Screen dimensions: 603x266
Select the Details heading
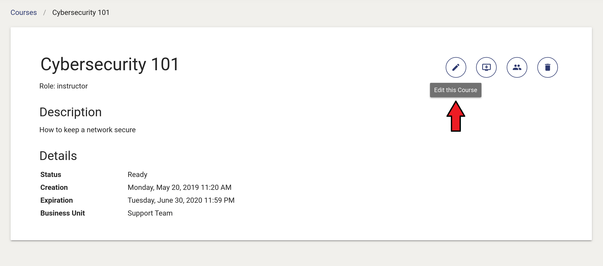tap(58, 156)
